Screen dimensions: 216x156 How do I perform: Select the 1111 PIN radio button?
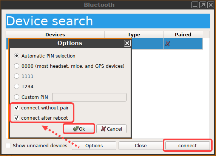[17, 76]
